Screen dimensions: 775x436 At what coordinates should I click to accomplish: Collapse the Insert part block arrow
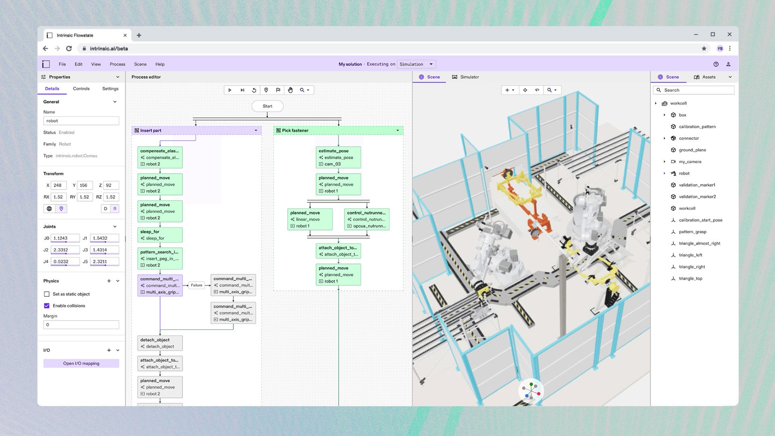coord(256,130)
